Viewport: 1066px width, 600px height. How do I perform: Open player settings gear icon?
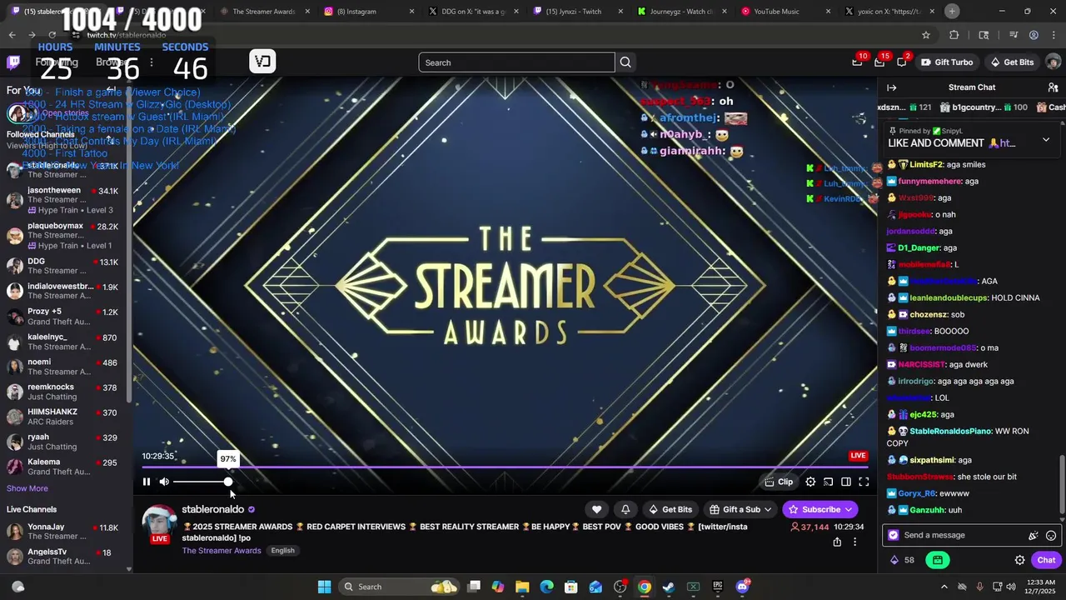tap(810, 482)
